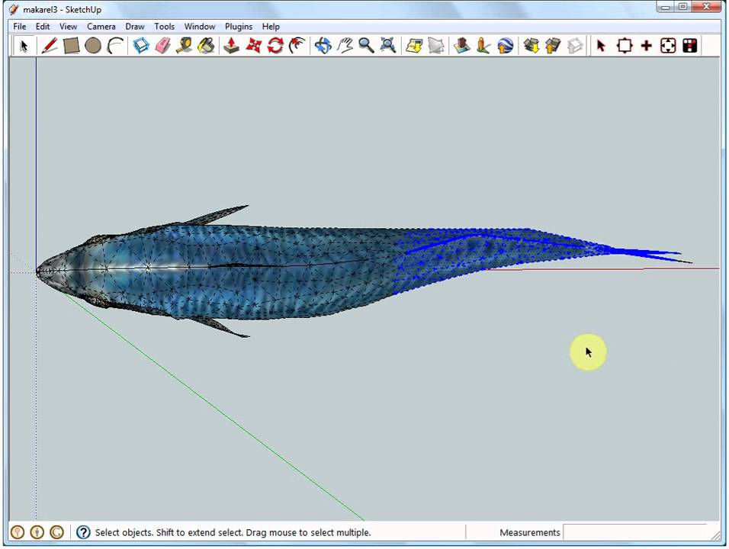This screenshot has width=729, height=549.
Task: Select the Paint Bucket tool
Action: point(207,46)
